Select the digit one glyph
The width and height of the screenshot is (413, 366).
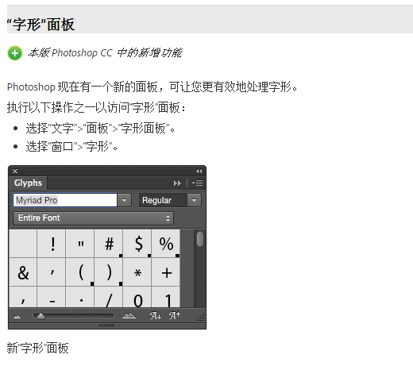pos(166,297)
